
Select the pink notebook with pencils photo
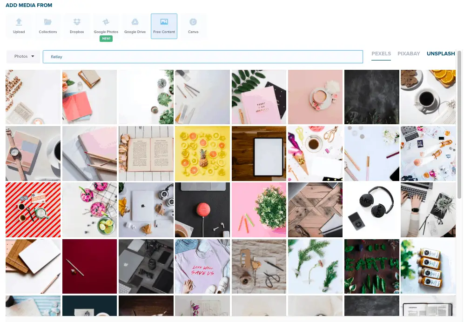click(x=90, y=154)
